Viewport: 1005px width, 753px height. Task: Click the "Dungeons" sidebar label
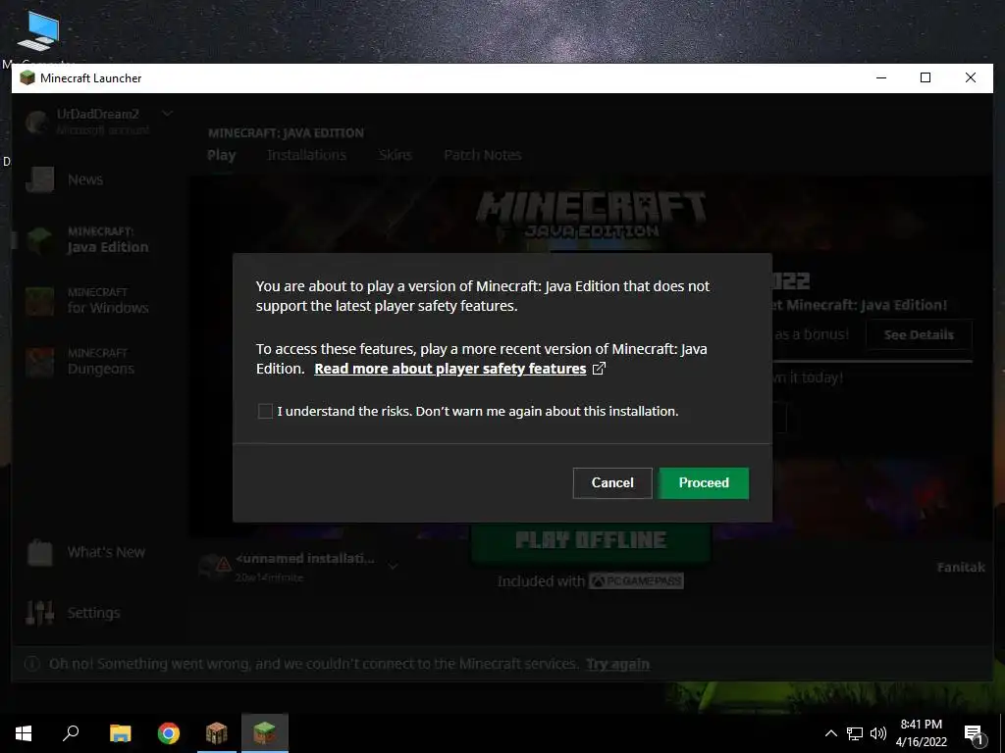tap(101, 369)
